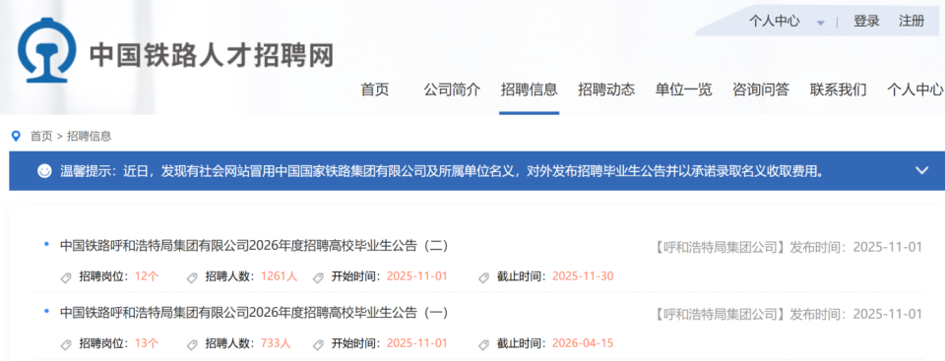Click the 中国铁路人才招聘网 site title

tap(212, 55)
